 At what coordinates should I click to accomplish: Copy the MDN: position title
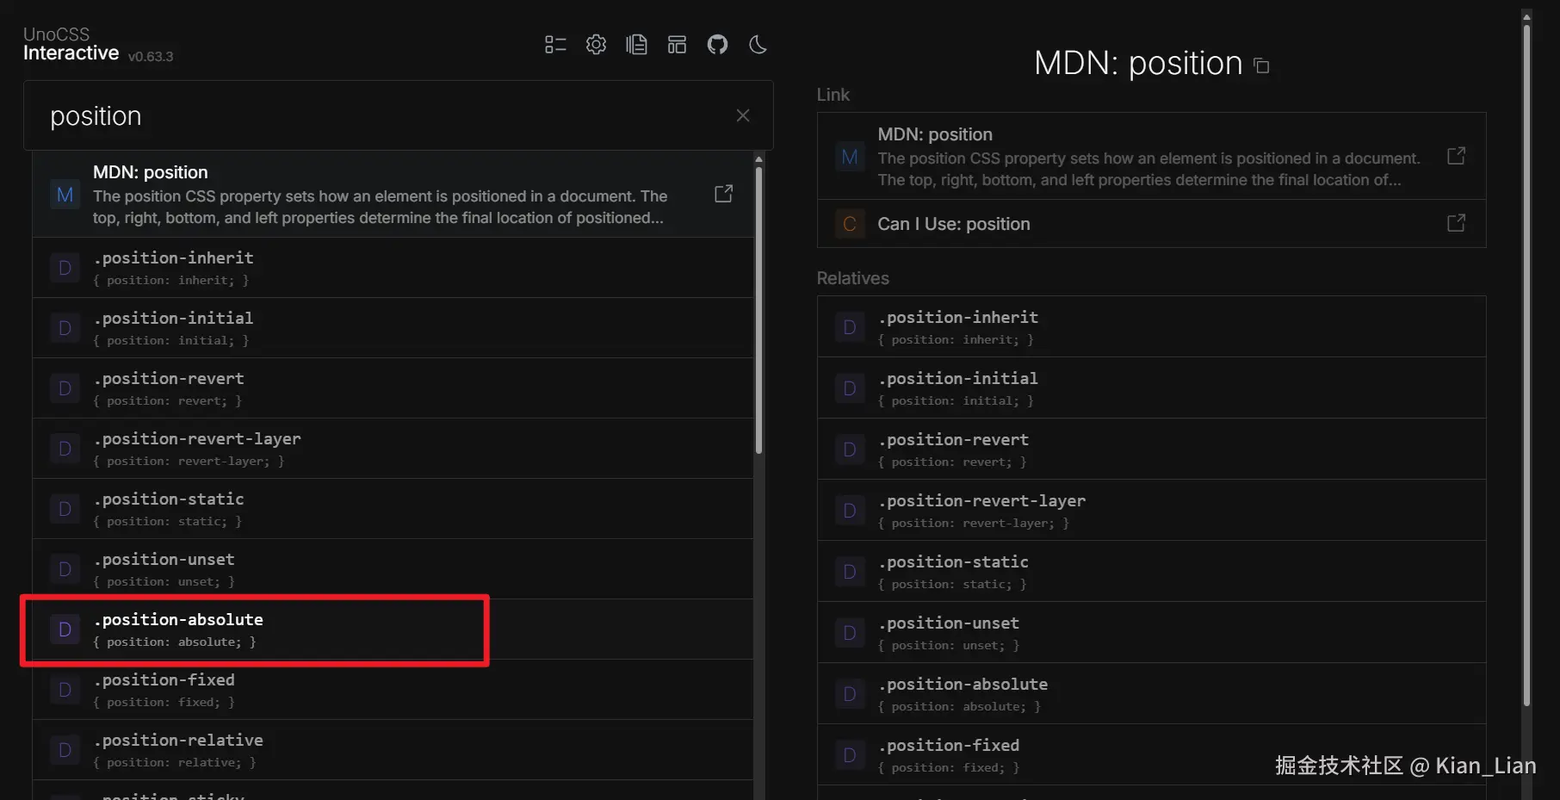[x=1261, y=65]
